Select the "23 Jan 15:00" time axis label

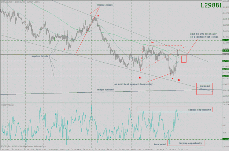click(x=183, y=150)
